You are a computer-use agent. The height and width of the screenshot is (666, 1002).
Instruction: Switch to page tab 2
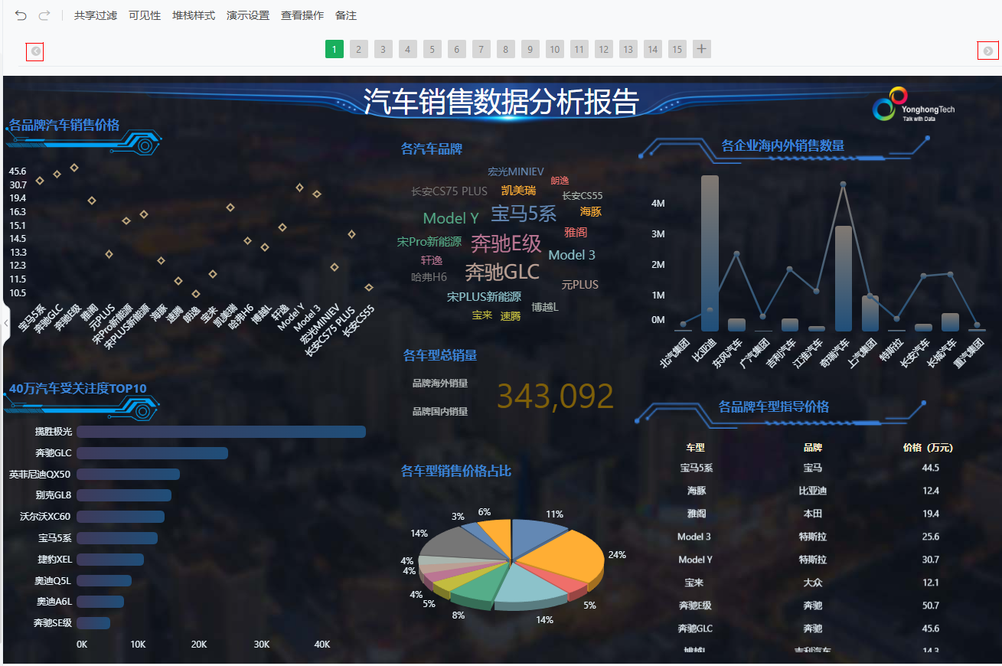tap(359, 50)
